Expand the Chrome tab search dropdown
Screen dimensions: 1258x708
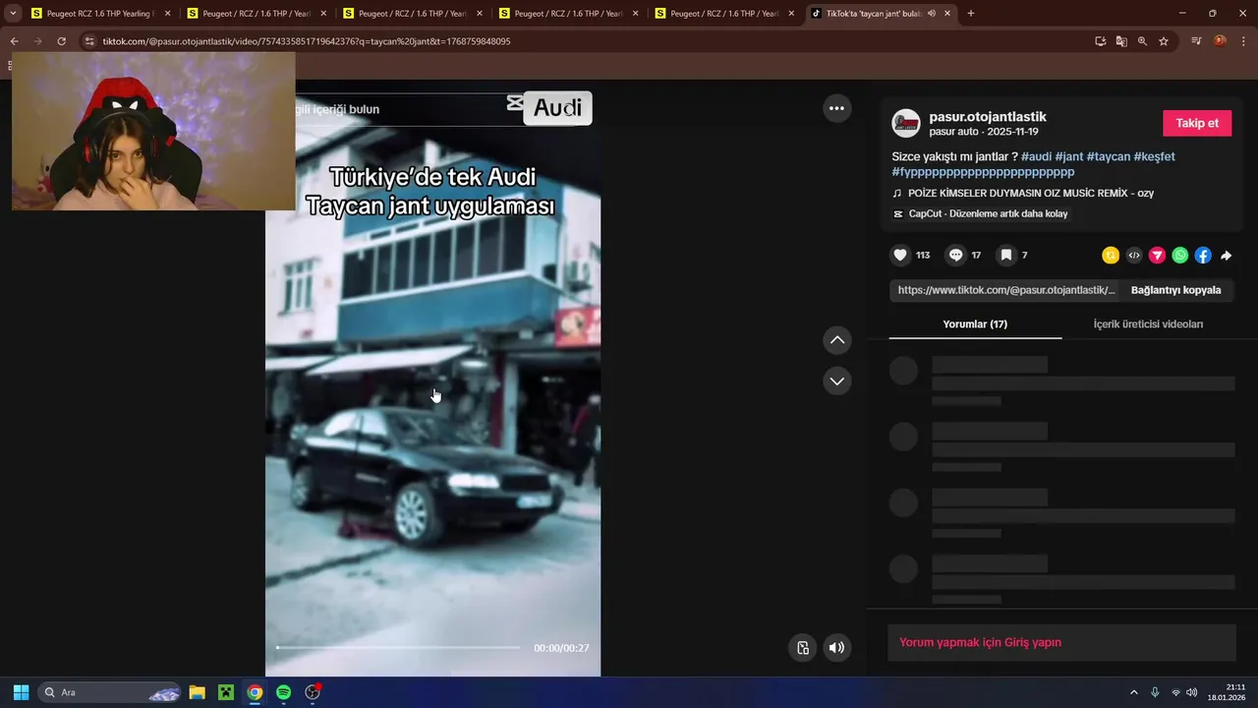coord(13,14)
